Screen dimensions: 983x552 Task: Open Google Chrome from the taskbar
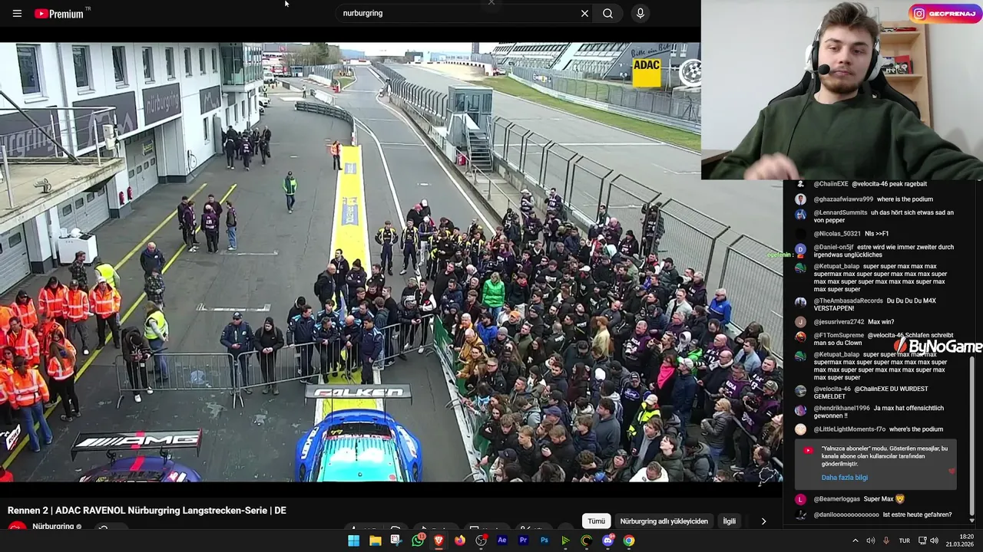[x=629, y=540]
